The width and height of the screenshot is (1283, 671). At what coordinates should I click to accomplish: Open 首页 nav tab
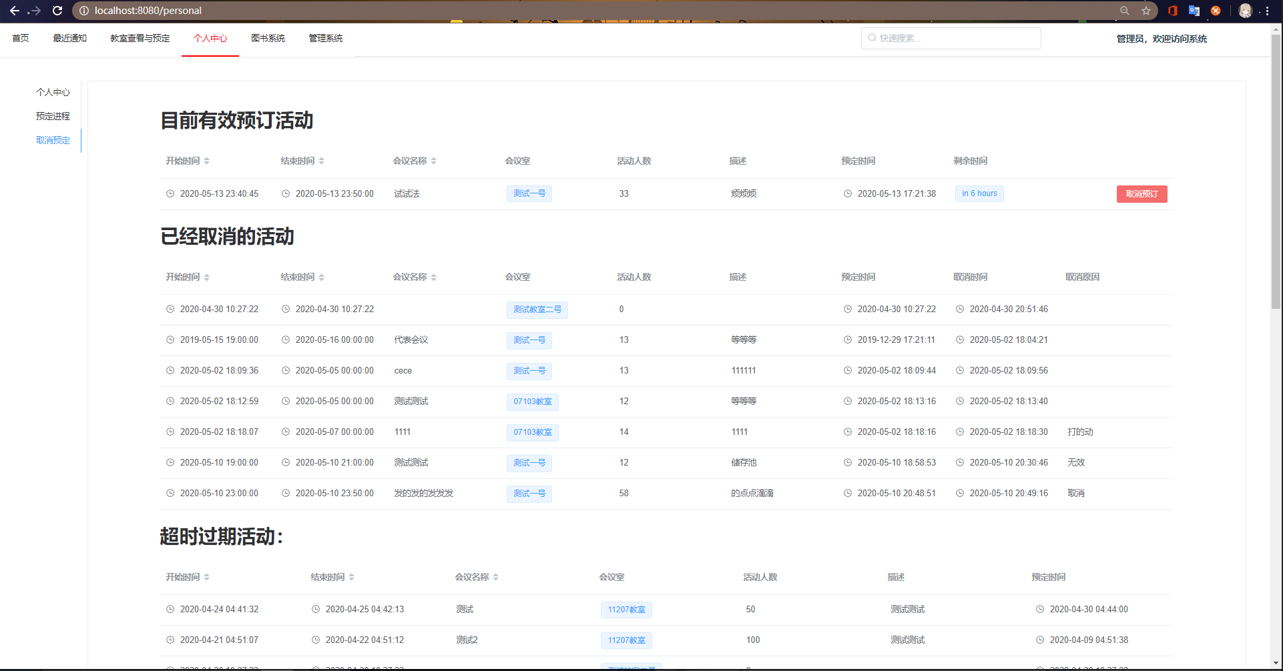coord(21,39)
